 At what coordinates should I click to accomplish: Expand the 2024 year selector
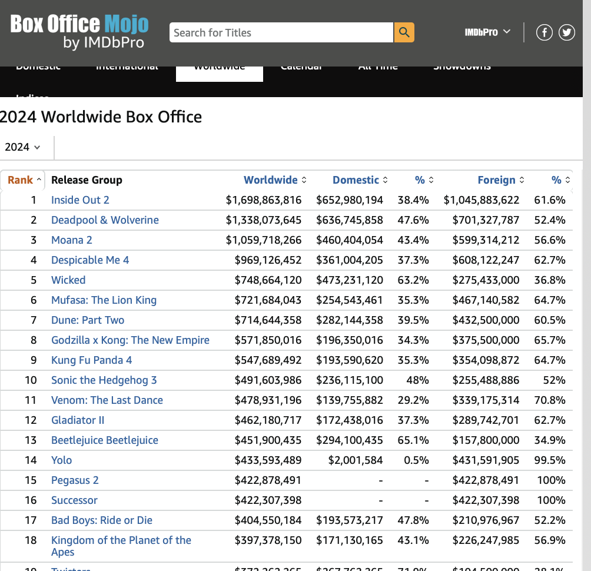click(23, 147)
